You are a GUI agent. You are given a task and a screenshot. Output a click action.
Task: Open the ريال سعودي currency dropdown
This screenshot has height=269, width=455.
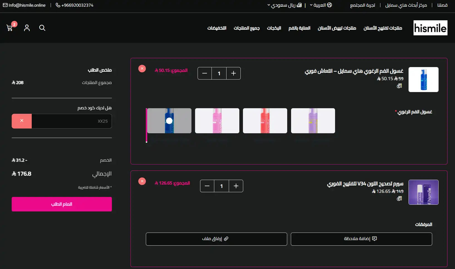[284, 5]
